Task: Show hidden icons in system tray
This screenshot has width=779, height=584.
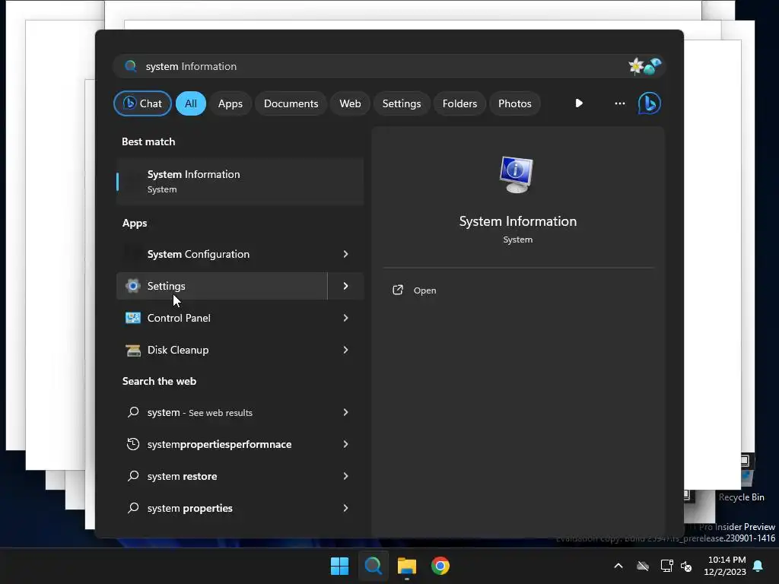Action: (618, 566)
